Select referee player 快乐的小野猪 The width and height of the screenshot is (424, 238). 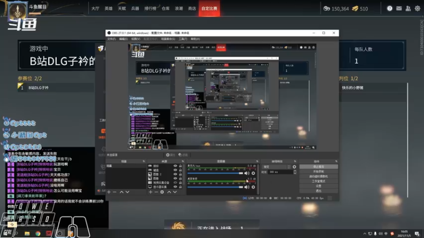(352, 88)
